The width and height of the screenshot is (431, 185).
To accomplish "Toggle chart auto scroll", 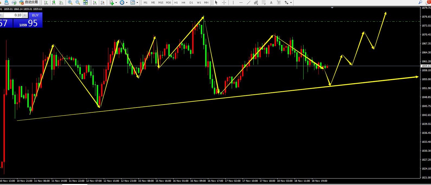I will pyautogui.click(x=95, y=2).
